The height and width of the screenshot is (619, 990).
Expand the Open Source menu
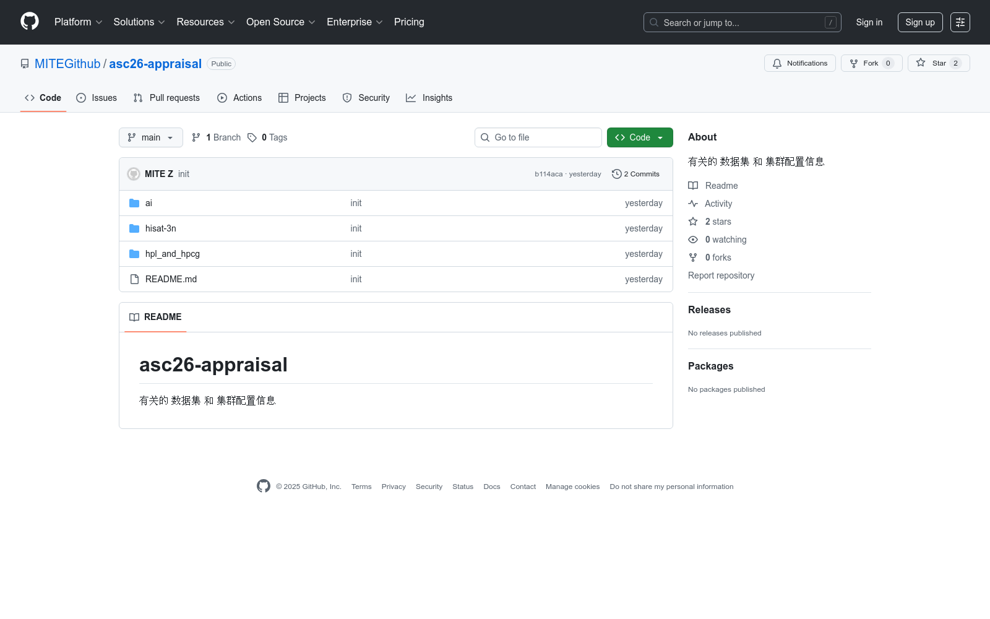[281, 22]
